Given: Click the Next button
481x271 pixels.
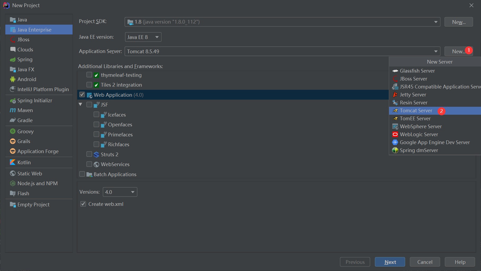Looking at the screenshot, I should pyautogui.click(x=390, y=262).
